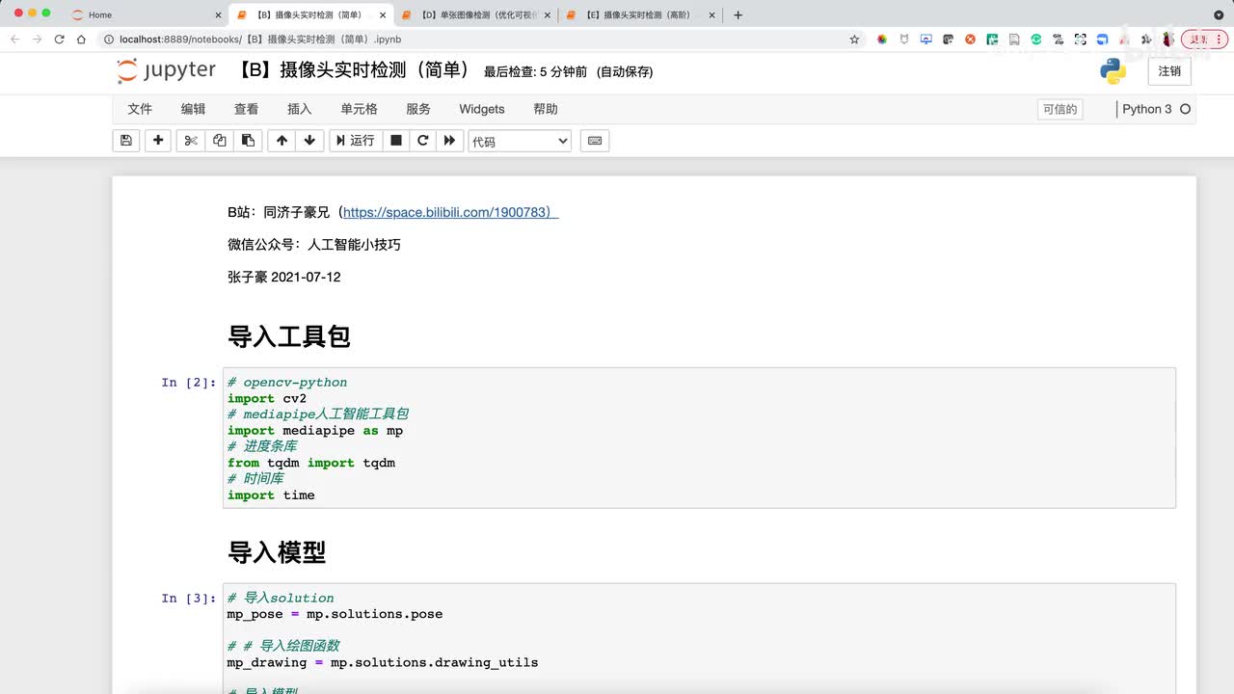The height and width of the screenshot is (694, 1234).
Task: Save notebook with the floppy disk icon
Action: coord(125,141)
